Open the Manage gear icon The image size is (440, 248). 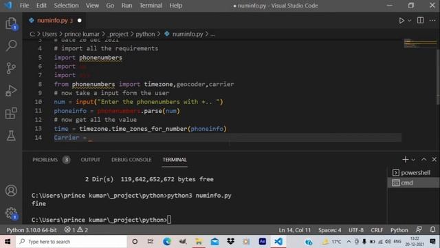11,213
